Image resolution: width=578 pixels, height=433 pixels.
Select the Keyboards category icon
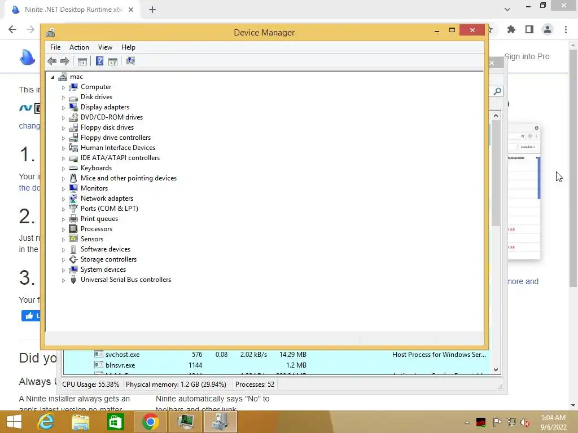click(x=73, y=168)
